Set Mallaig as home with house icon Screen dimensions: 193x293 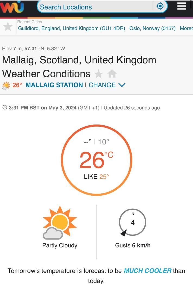point(112,74)
